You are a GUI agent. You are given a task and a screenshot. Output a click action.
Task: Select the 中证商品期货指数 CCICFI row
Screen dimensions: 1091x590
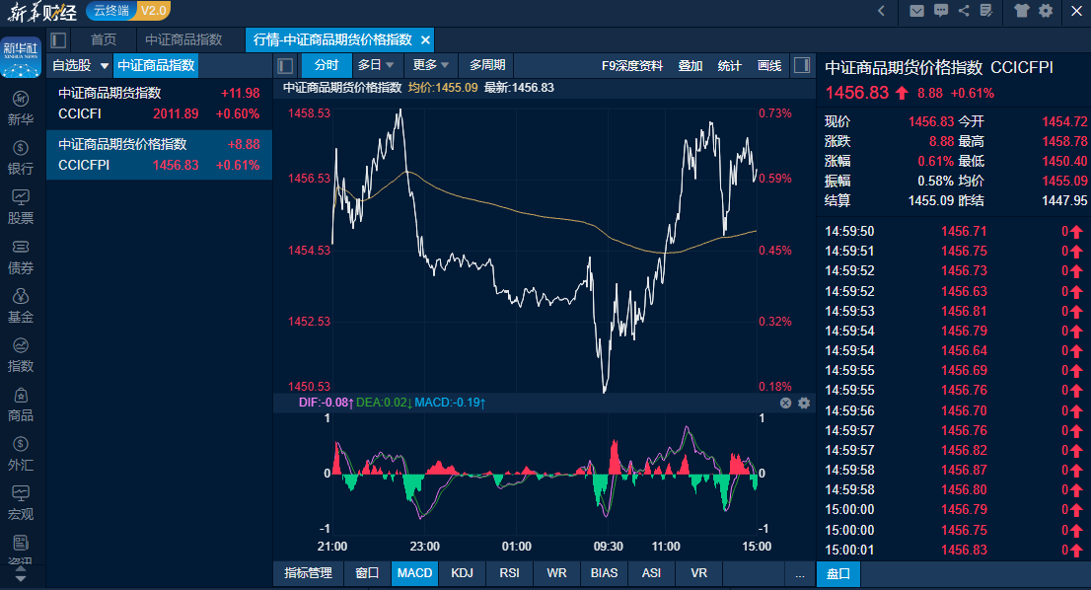(x=160, y=103)
